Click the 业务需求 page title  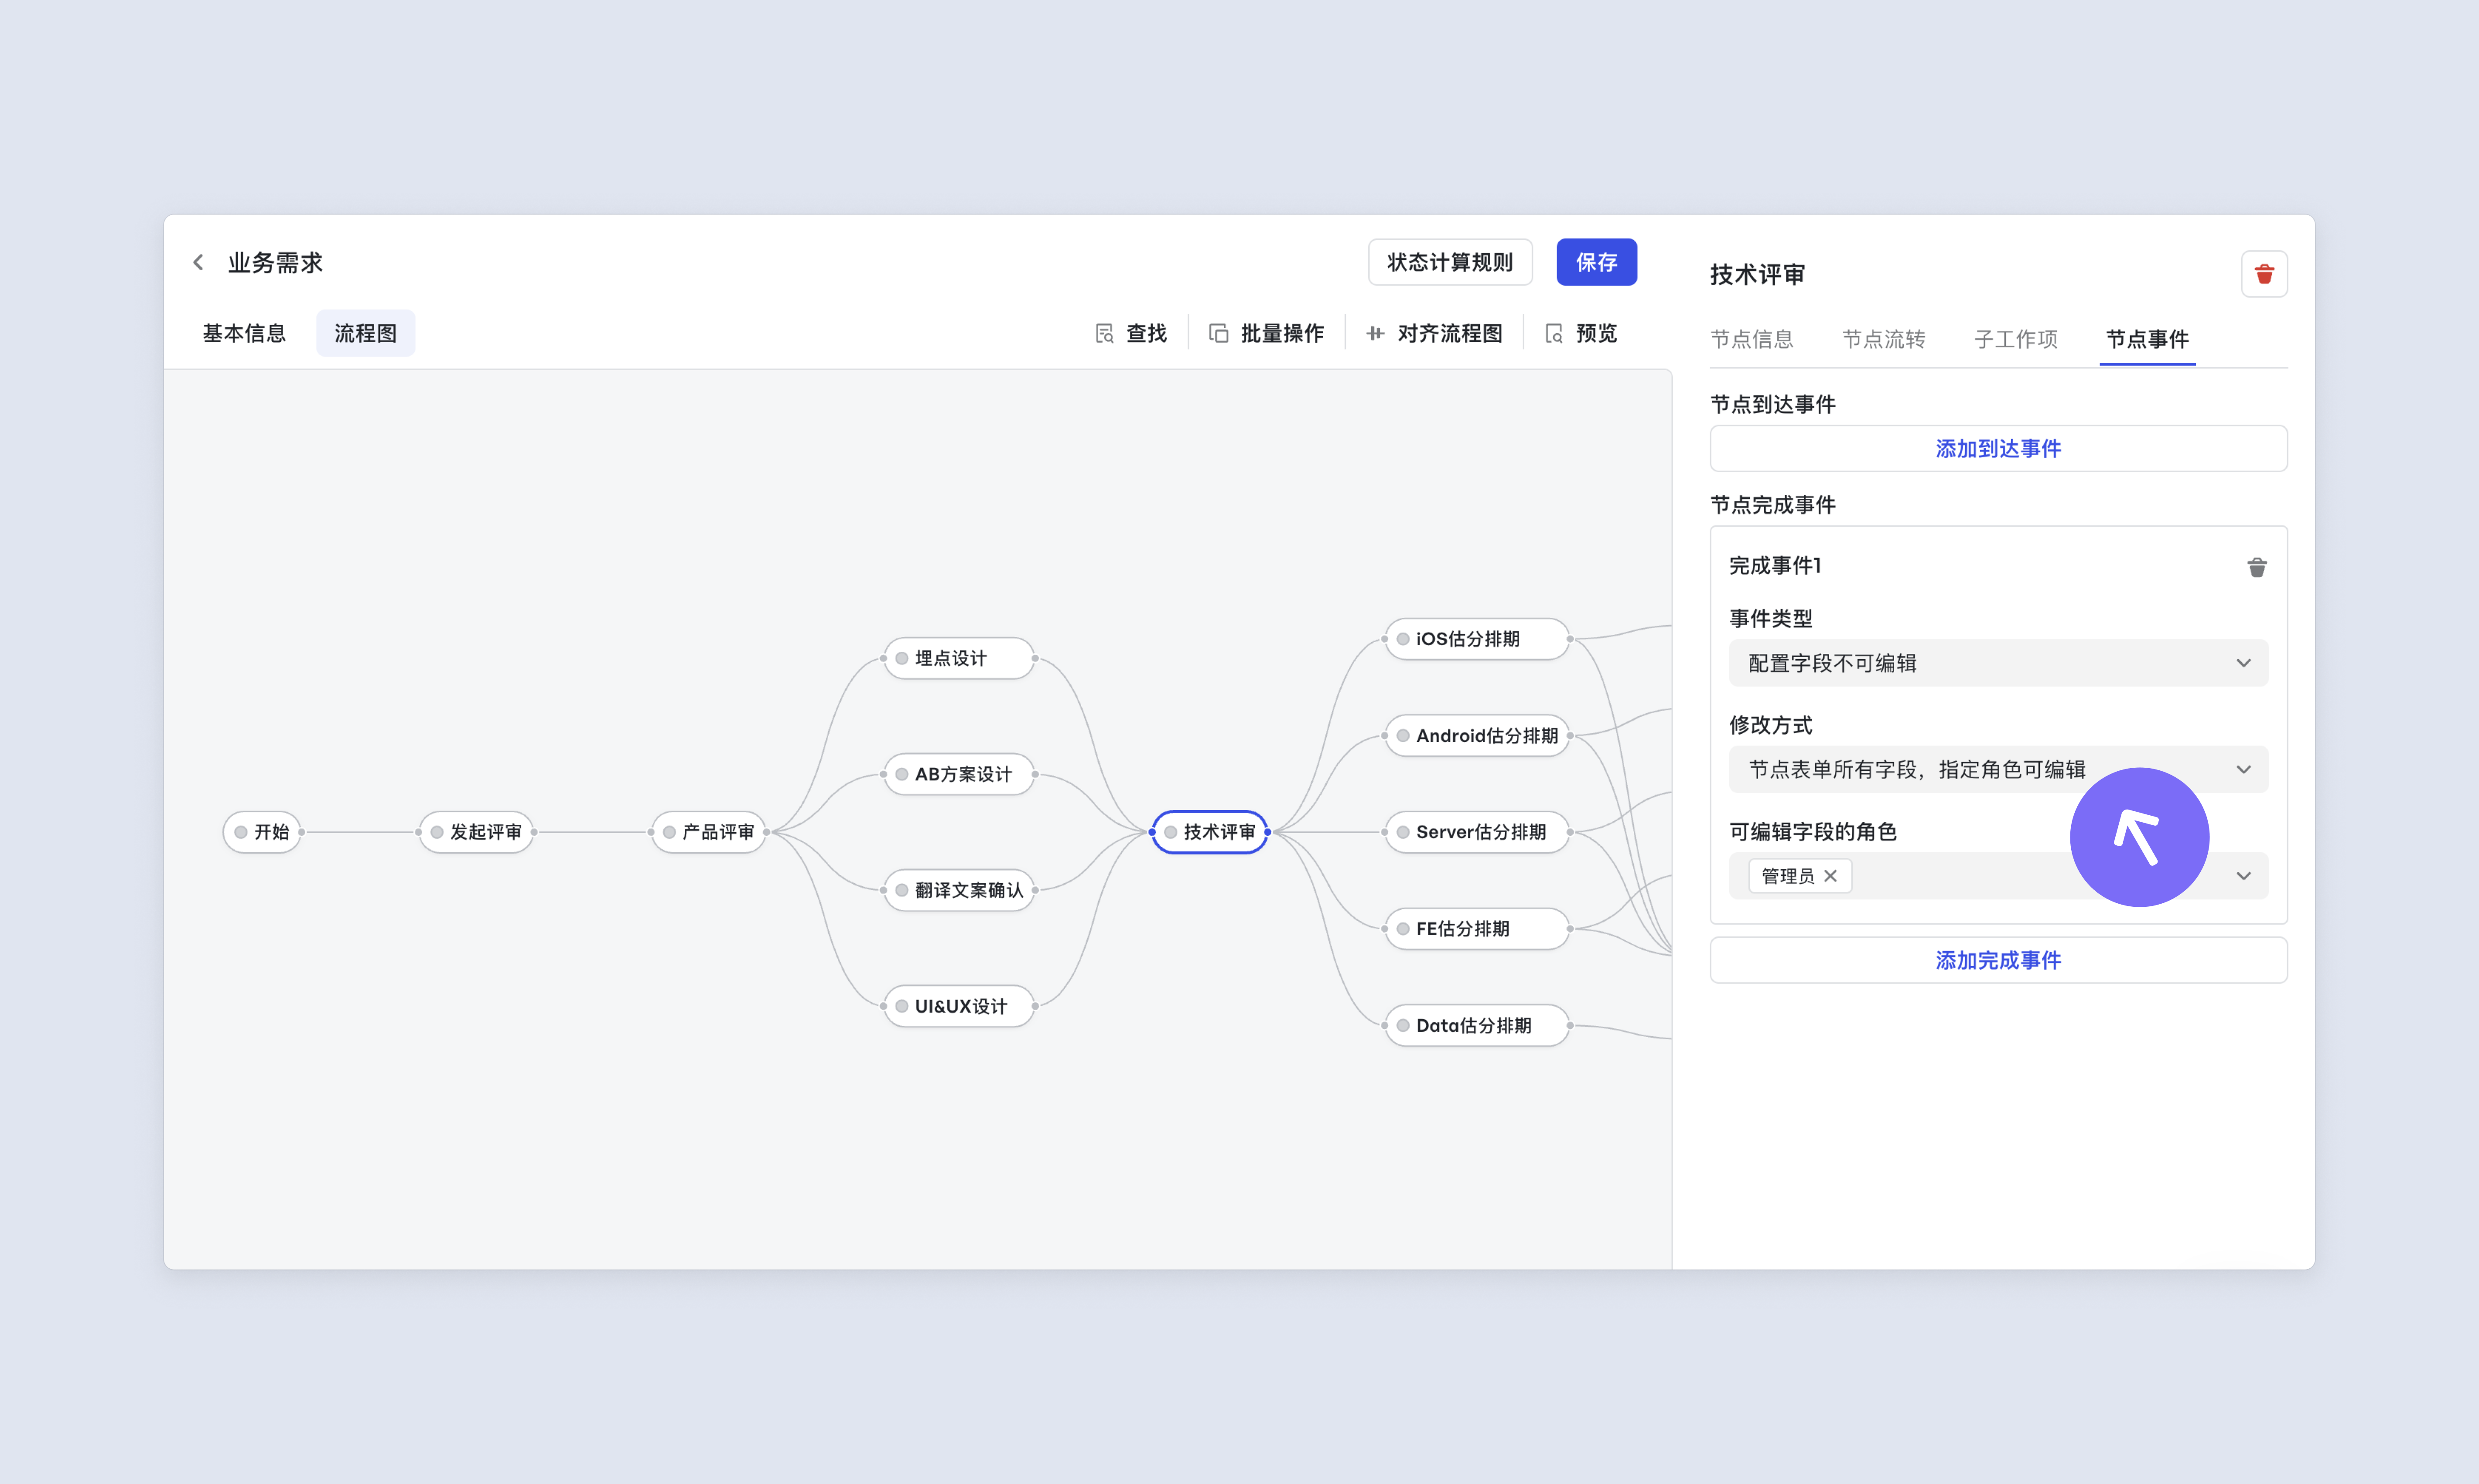point(275,262)
